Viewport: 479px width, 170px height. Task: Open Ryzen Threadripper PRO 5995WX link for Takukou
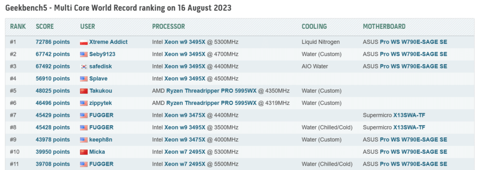[x=211, y=91]
